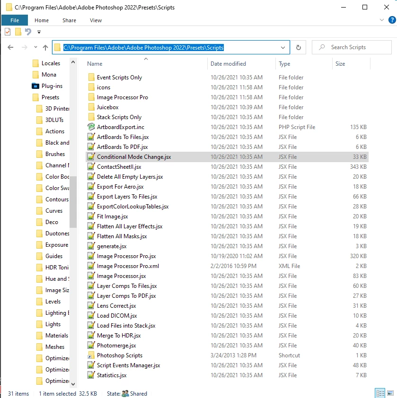Select ExportColorLookupTables.jsx file

pyautogui.click(x=132, y=207)
